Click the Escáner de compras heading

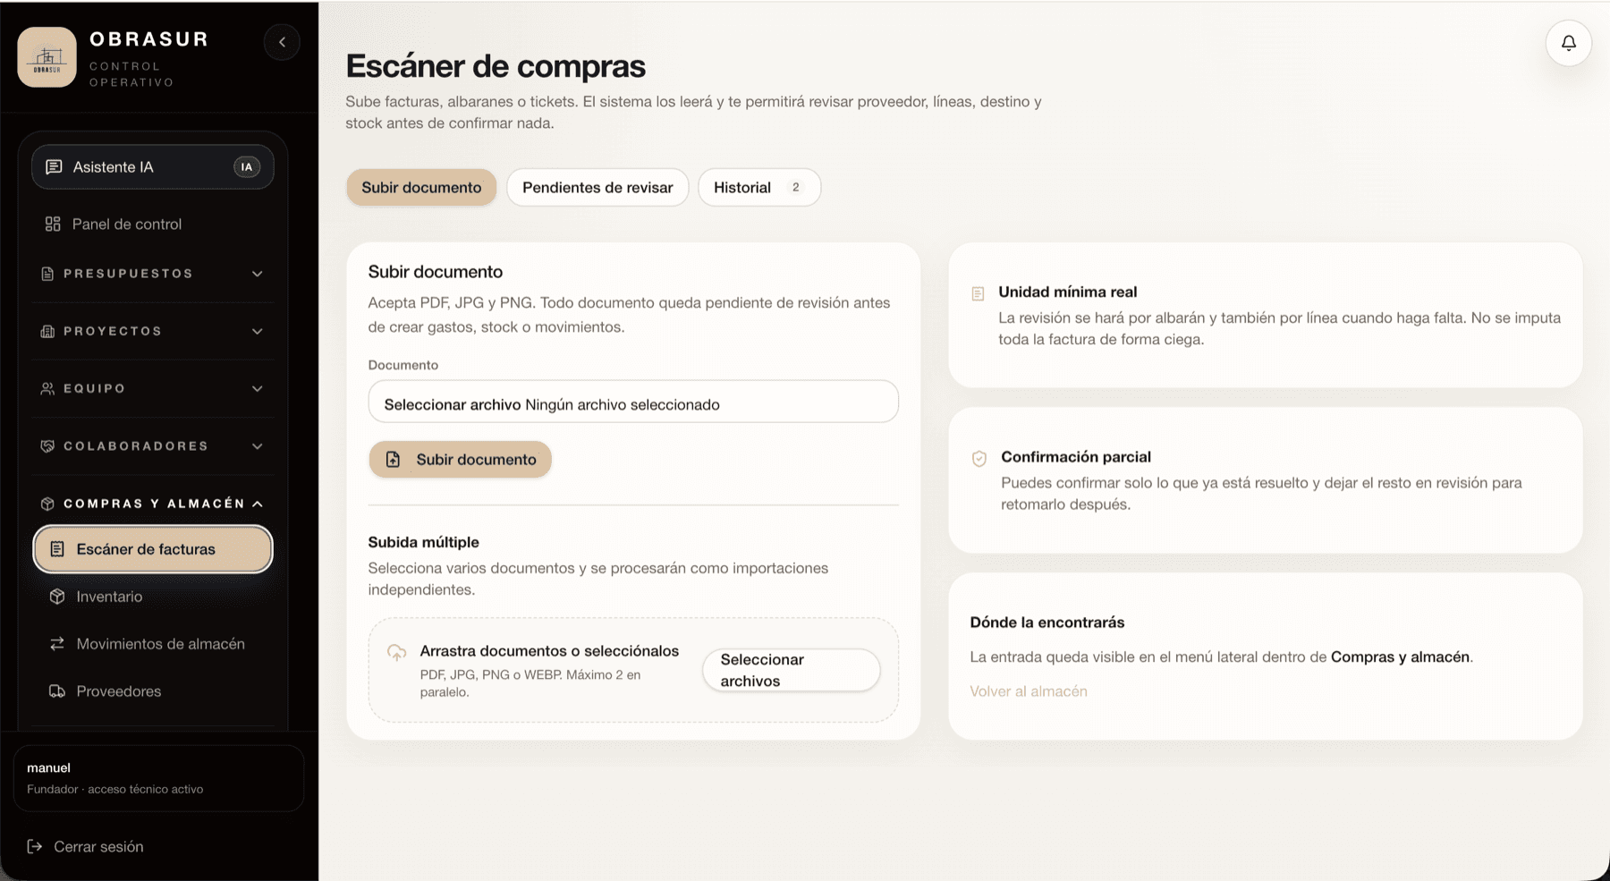point(496,66)
